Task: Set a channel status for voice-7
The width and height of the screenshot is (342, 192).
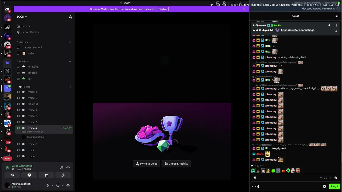Action: click(x=32, y=132)
